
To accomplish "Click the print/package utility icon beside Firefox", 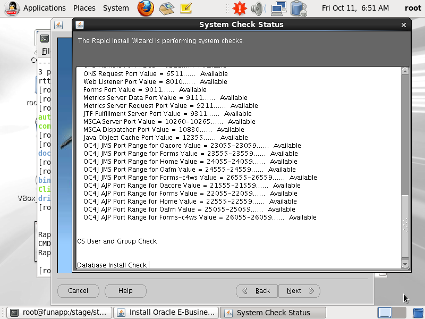I will coord(166,8).
